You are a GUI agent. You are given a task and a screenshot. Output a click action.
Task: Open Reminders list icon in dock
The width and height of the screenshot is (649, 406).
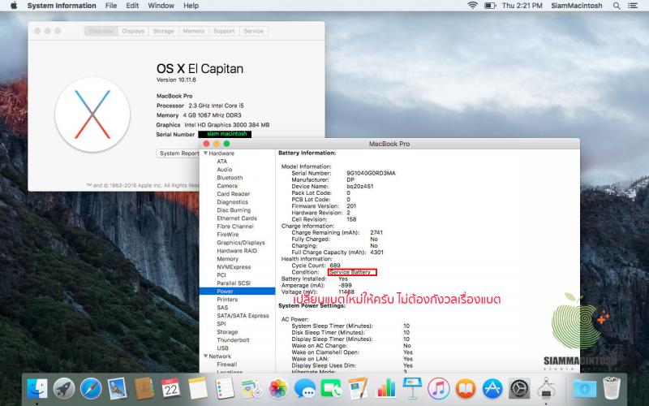[225, 389]
